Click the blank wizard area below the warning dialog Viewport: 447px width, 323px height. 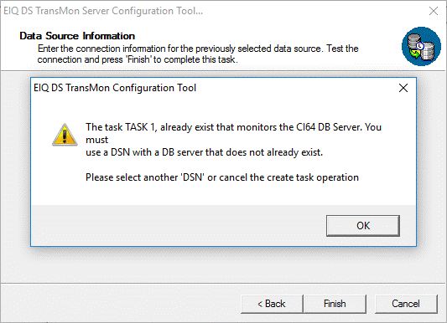tap(222, 264)
